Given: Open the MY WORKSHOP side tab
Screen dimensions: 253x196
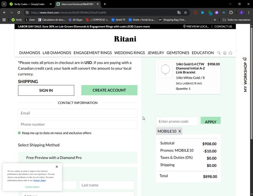Looking at the screenshot, I should point(245,75).
